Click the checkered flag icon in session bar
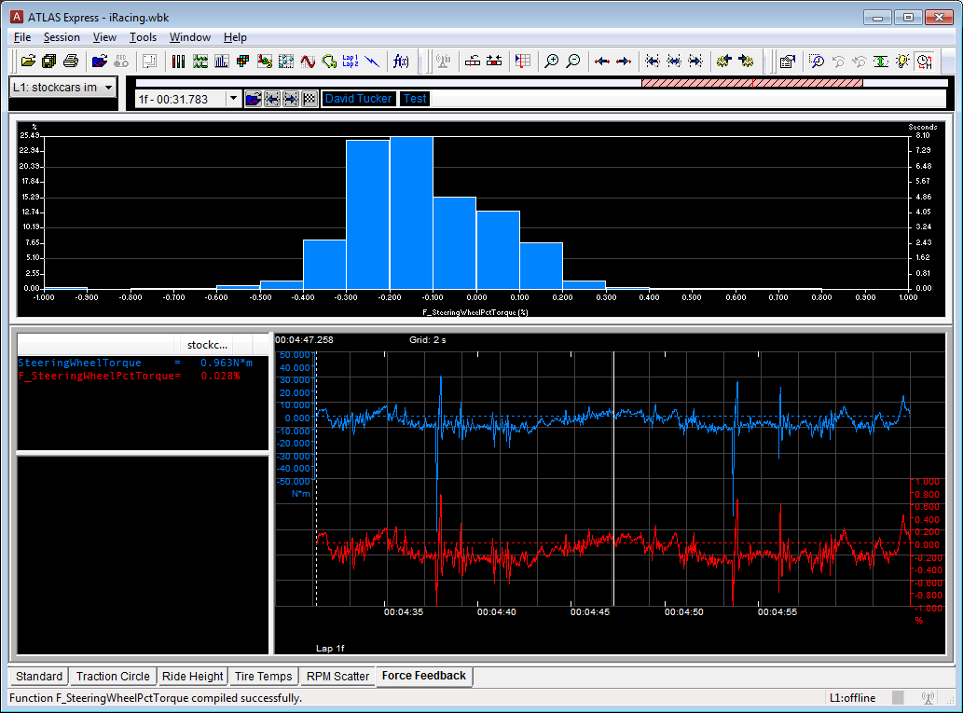The image size is (963, 713). pos(310,99)
